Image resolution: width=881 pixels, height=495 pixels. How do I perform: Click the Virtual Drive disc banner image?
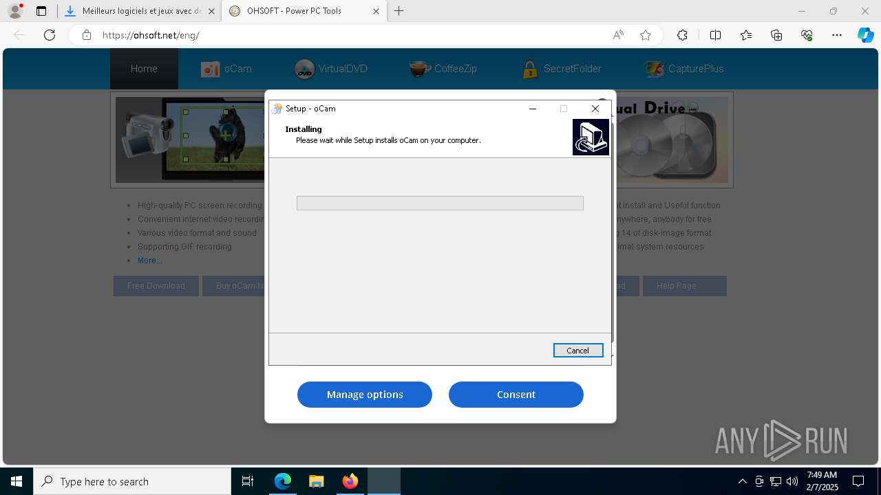671,140
